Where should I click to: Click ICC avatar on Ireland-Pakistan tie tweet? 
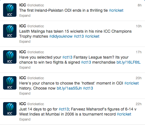coord(10,10)
